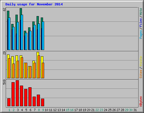Click day 9 on the x-axis
Image resolution: width=144 pixels, height=113 pixels.
[43, 110]
